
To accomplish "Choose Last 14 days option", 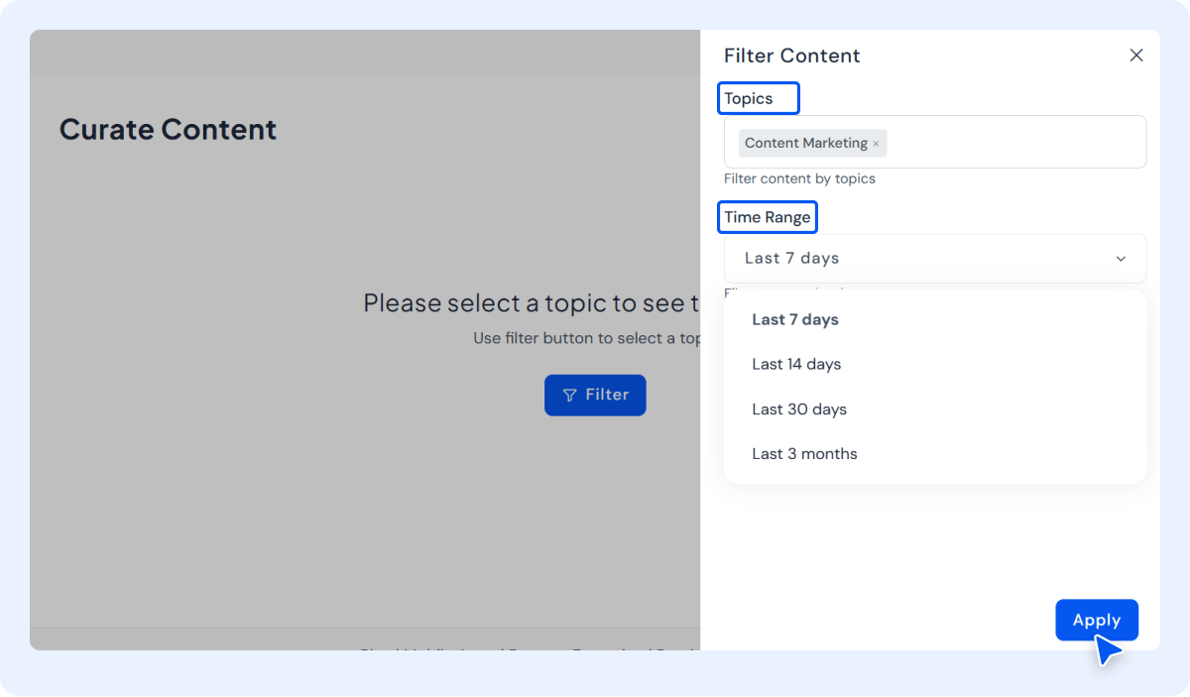I will pos(796,364).
